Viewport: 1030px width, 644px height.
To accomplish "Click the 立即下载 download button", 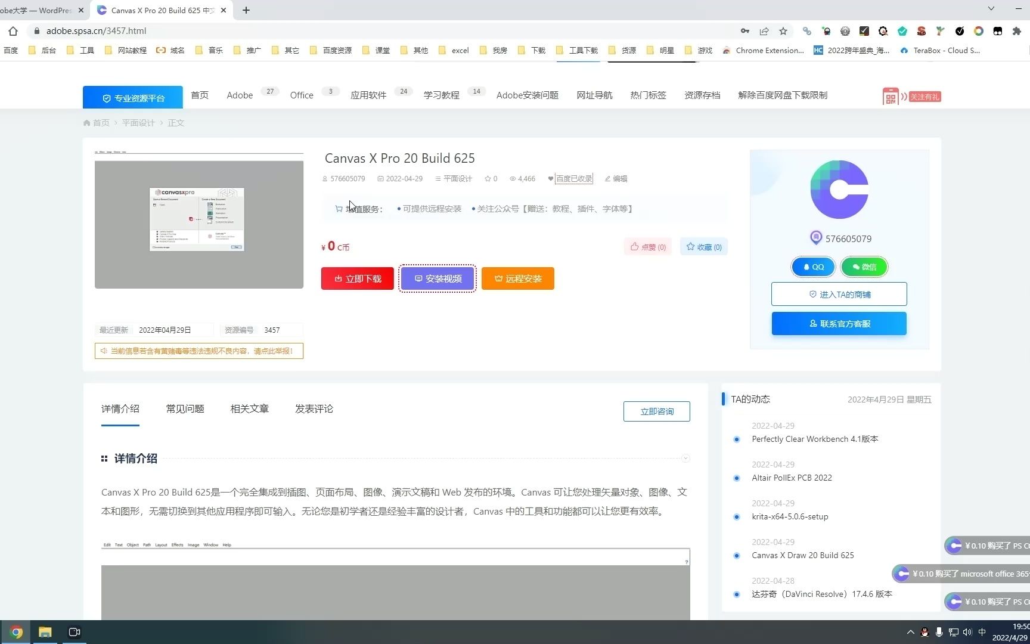I will 356,278.
